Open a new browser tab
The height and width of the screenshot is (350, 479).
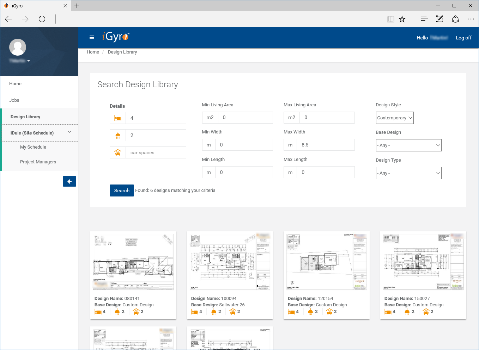[77, 6]
